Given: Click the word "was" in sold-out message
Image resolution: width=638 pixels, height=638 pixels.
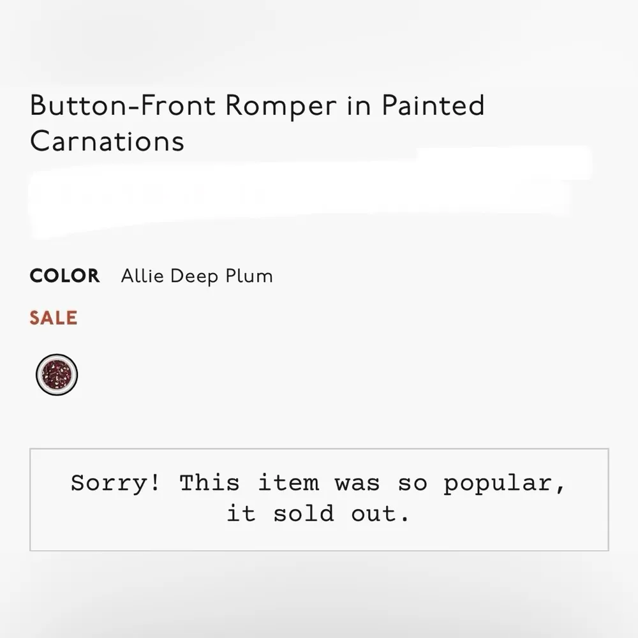Looking at the screenshot, I should 358,483.
